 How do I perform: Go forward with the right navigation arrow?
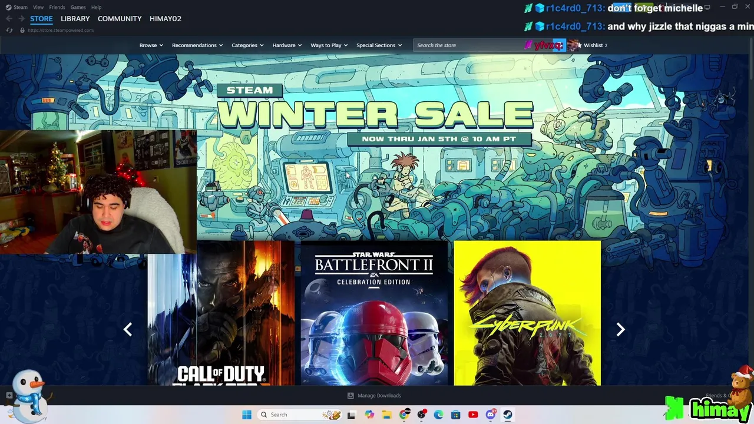point(21,19)
